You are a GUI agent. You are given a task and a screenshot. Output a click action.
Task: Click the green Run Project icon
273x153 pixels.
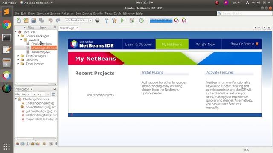click(x=122, y=20)
